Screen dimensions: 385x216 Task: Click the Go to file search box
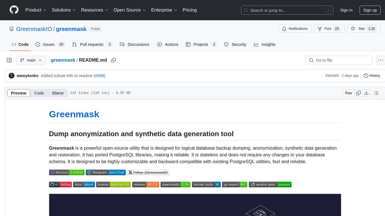339,60
